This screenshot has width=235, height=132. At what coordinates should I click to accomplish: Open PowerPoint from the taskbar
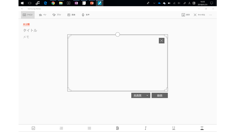point(92,3)
